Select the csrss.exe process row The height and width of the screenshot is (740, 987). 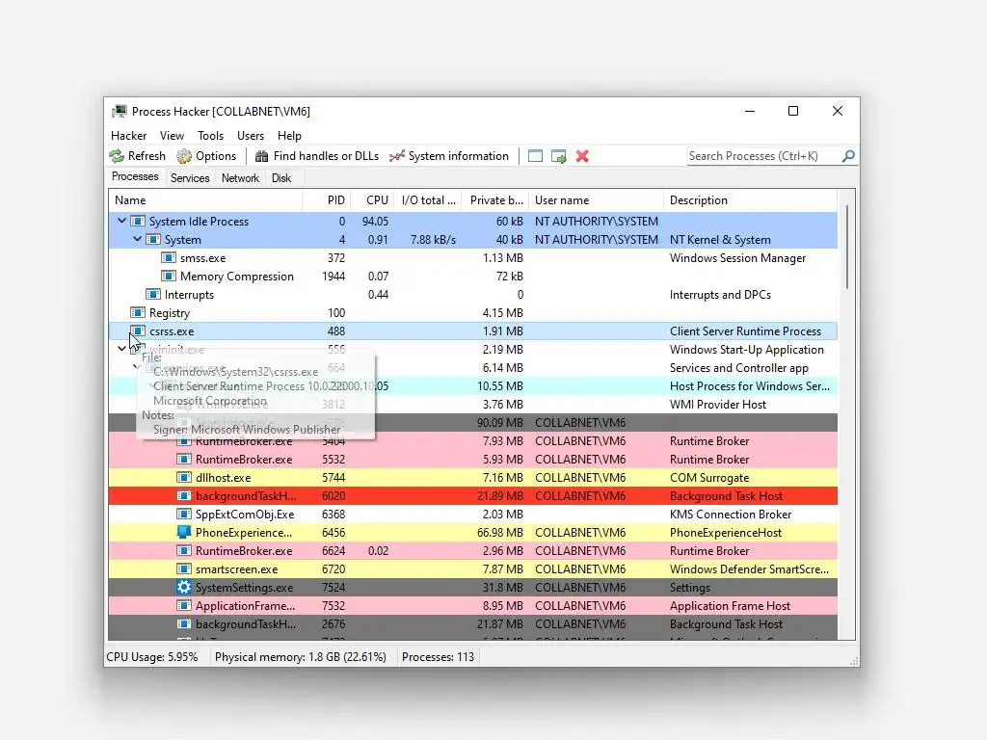(472, 331)
